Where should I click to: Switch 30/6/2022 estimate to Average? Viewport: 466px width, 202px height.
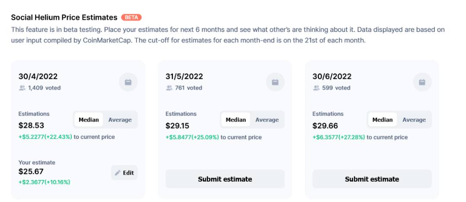pyautogui.click(x=414, y=120)
